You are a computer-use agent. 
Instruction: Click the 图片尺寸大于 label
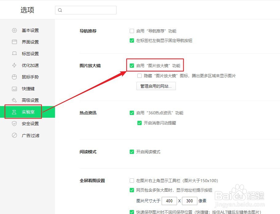point(148,201)
